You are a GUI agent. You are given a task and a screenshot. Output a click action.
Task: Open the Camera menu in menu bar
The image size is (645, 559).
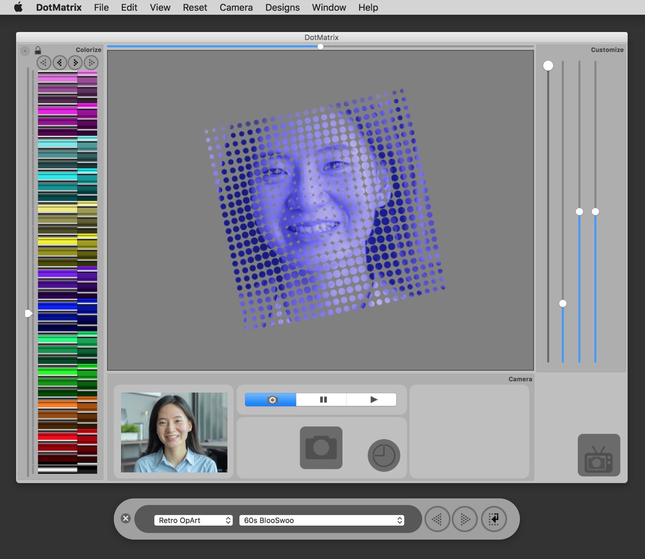click(x=236, y=8)
